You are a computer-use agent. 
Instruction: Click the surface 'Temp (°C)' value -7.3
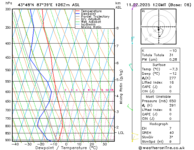click(173, 69)
